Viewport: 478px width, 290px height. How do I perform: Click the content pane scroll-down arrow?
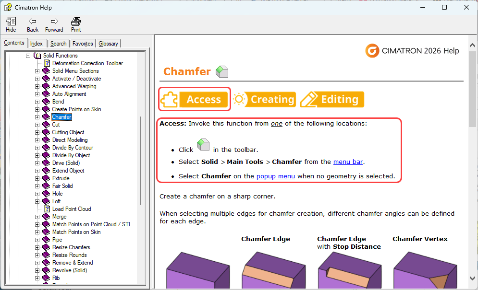point(472,278)
